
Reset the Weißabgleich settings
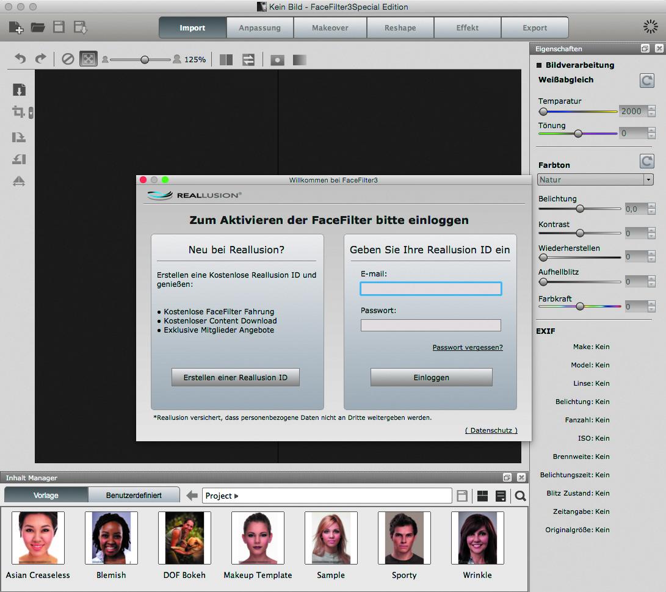[647, 81]
